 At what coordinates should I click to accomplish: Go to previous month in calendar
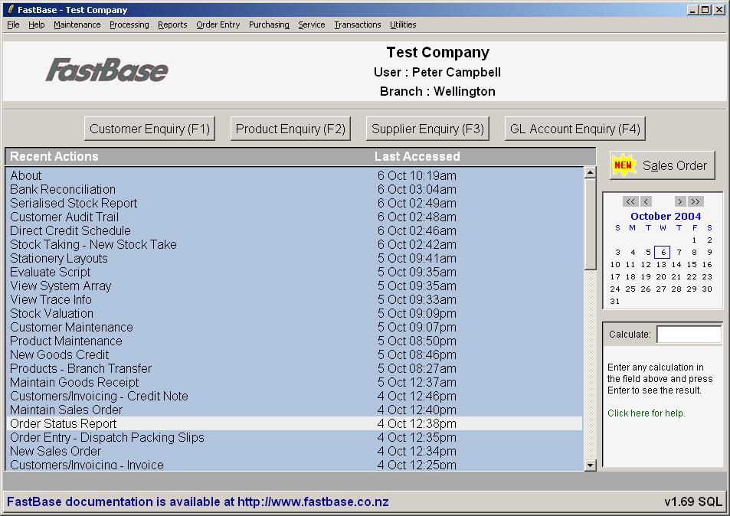(647, 201)
